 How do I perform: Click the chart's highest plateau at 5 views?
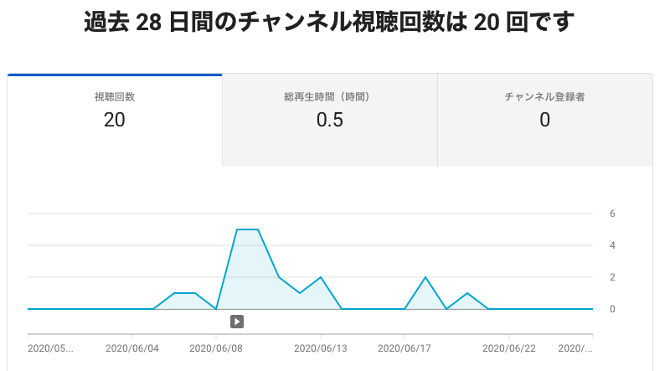point(248,229)
